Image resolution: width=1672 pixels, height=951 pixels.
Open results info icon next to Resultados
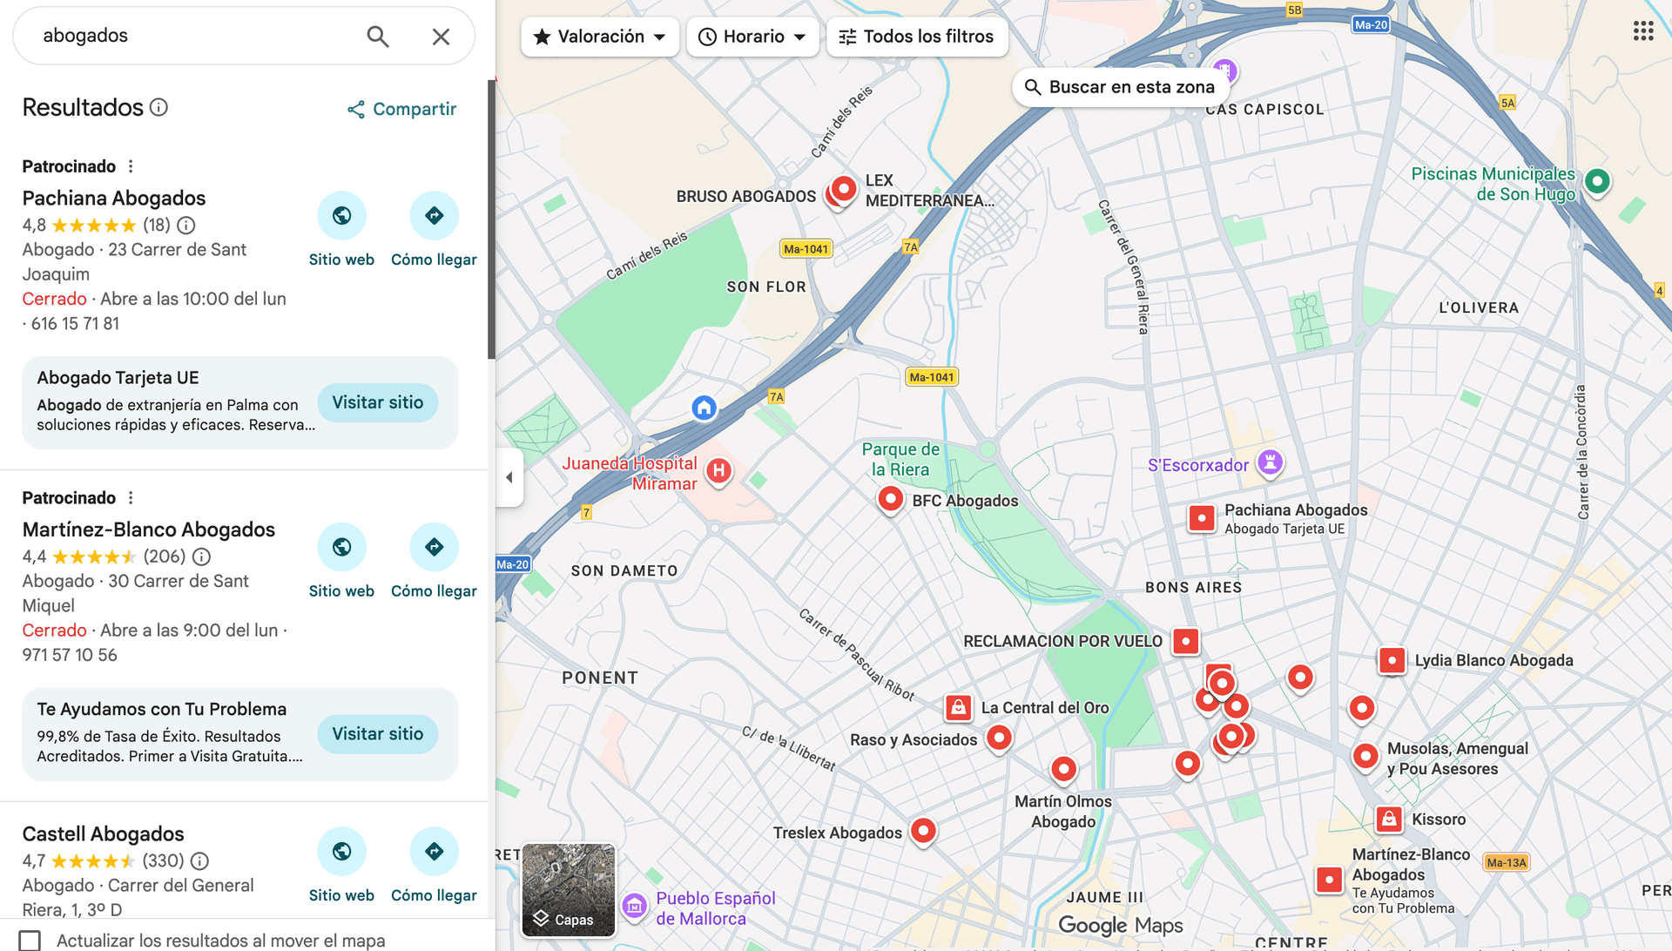coord(158,107)
